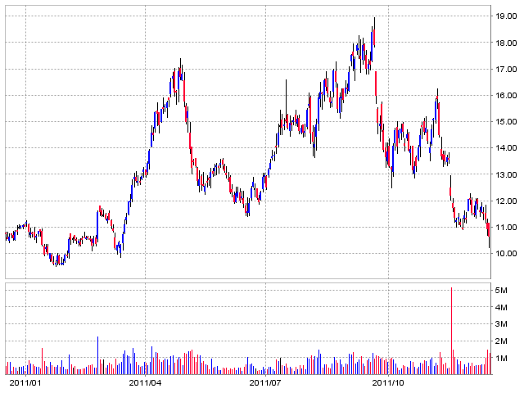Click the 17.00 price axis label
This screenshot has width=524, height=393.
(506, 69)
